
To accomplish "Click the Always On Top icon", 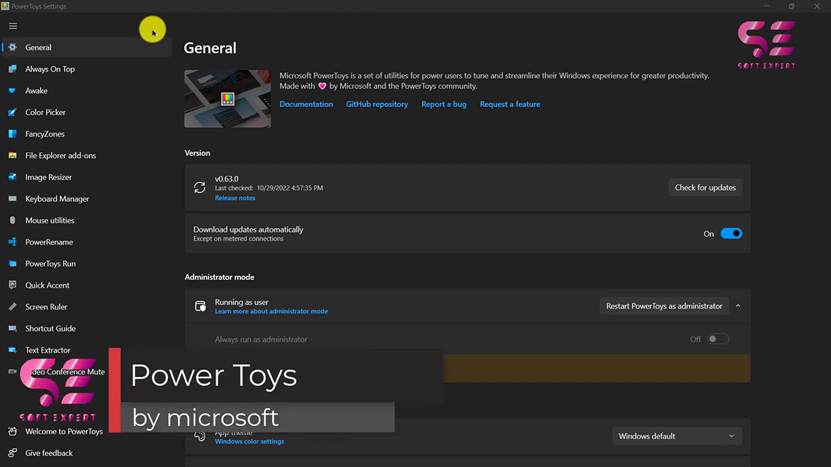I will pyautogui.click(x=13, y=69).
